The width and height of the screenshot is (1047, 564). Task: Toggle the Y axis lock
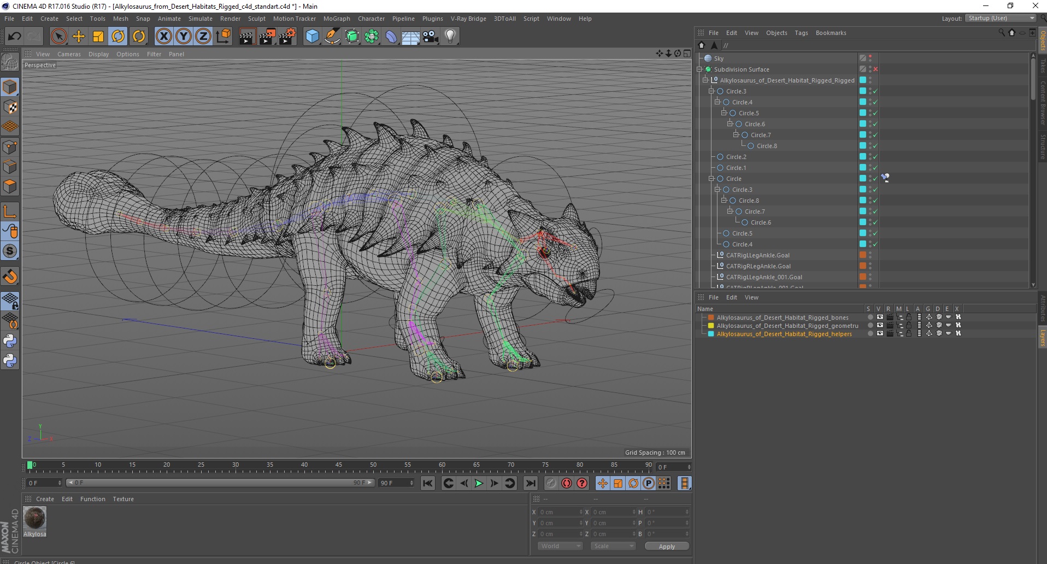(x=184, y=37)
